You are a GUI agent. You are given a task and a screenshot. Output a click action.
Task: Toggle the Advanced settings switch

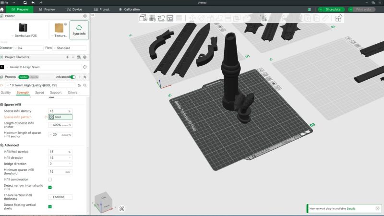point(73,77)
